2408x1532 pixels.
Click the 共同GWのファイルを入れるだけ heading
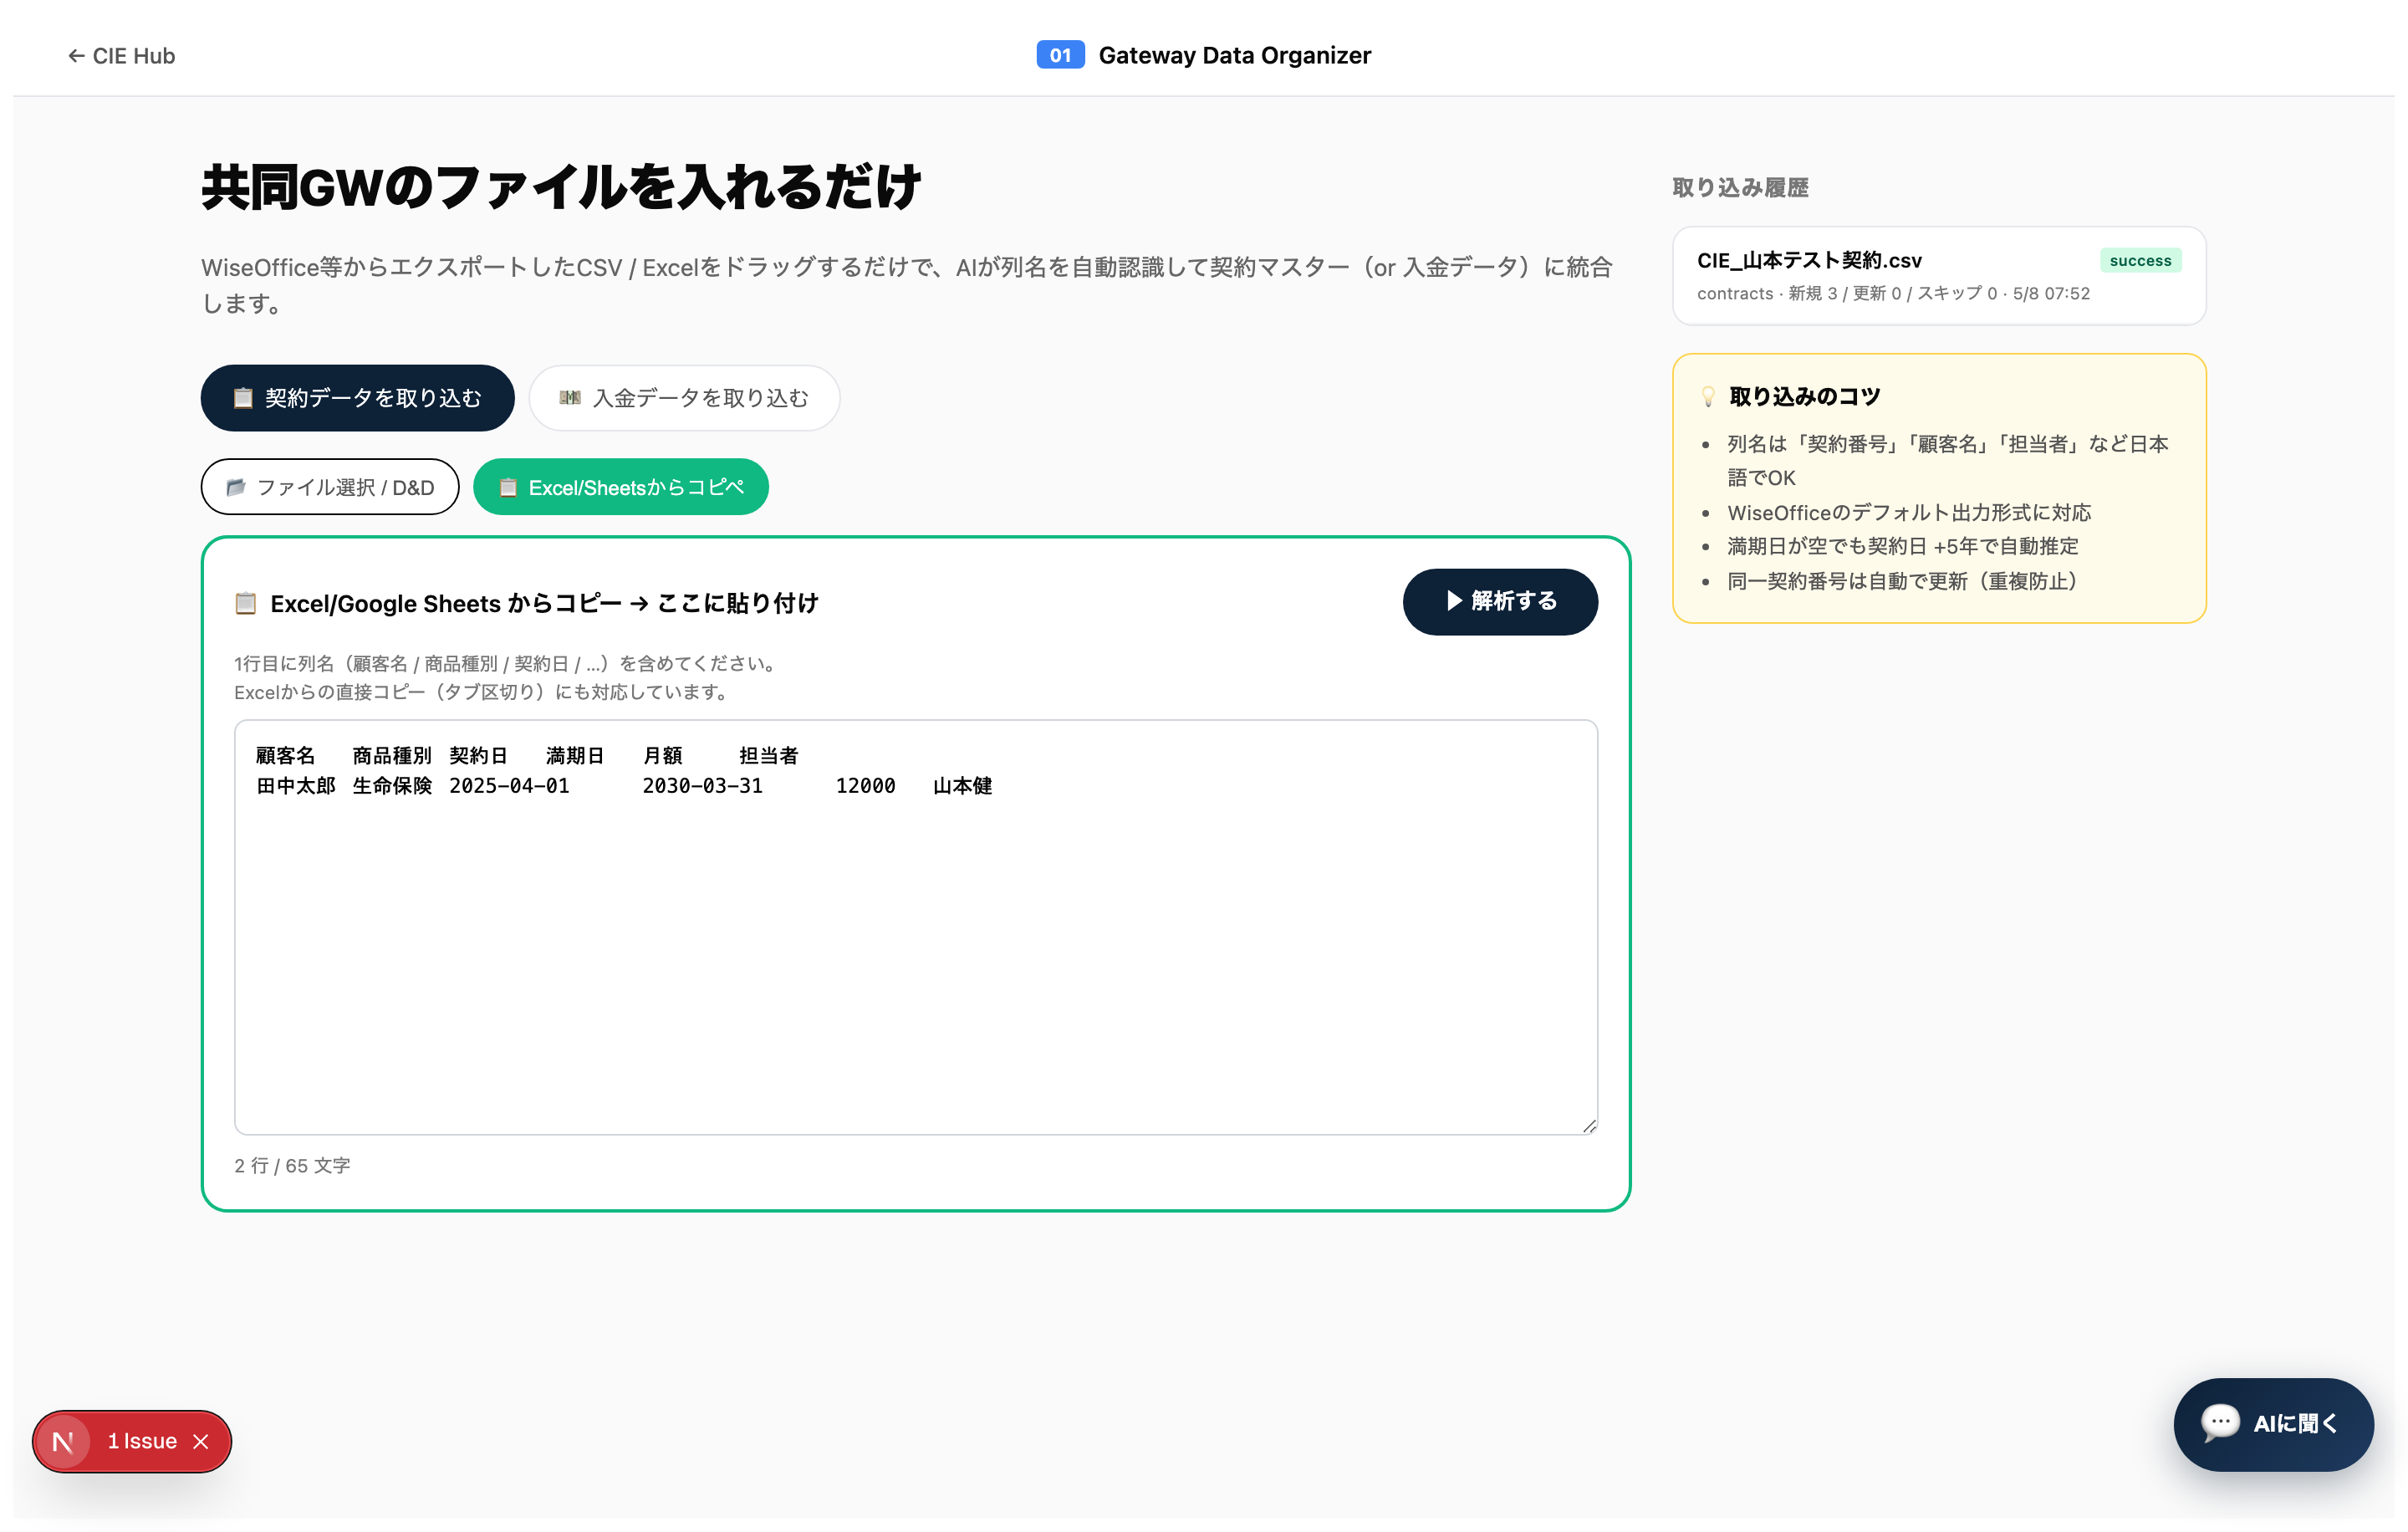(x=561, y=187)
